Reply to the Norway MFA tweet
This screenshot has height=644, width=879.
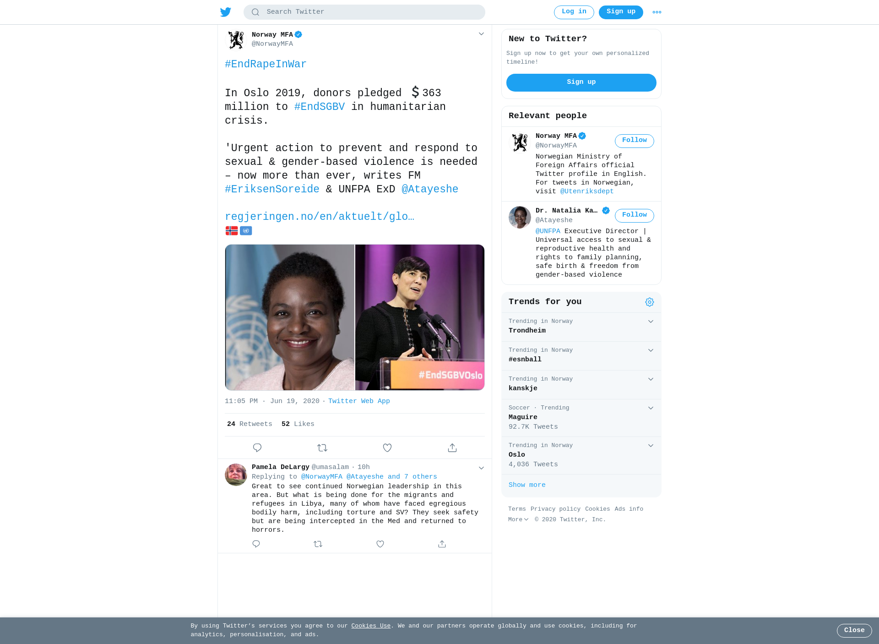coord(257,448)
